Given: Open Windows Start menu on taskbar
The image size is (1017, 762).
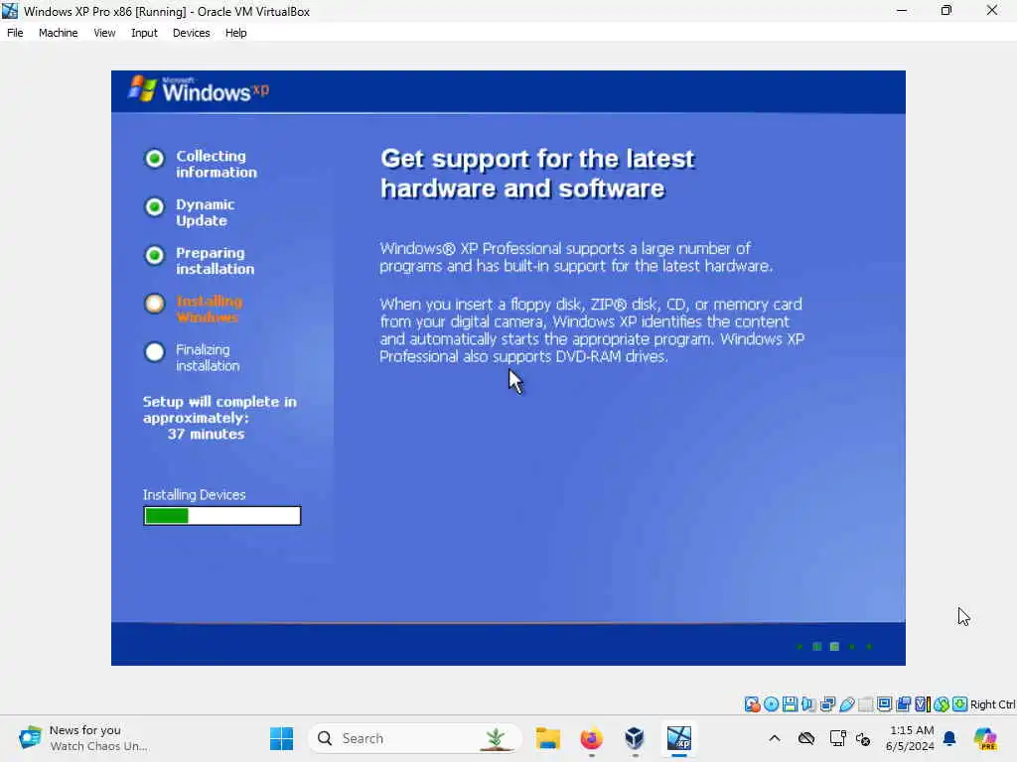Looking at the screenshot, I should pos(281,738).
